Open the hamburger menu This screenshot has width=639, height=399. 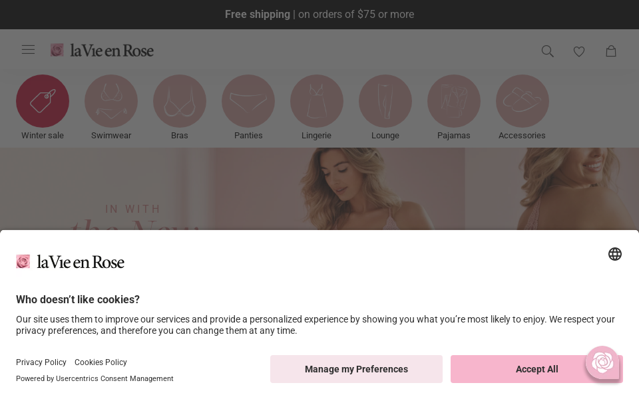click(28, 50)
